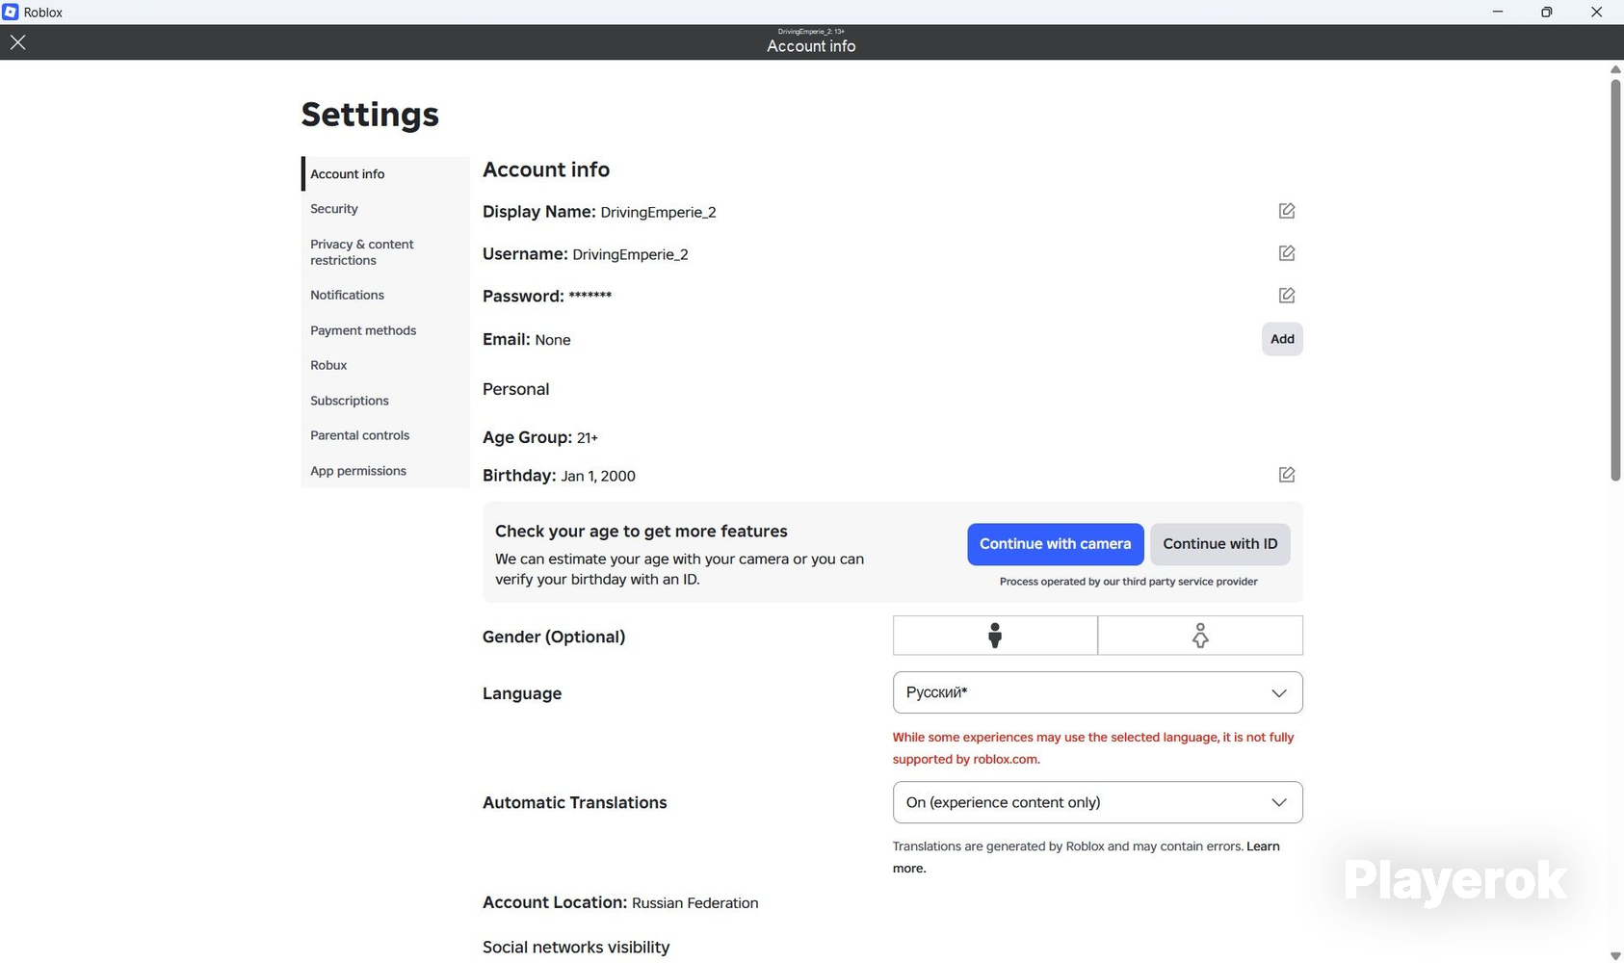The height and width of the screenshot is (963, 1624).
Task: Click the scrollbar down arrow
Action: point(1615,955)
